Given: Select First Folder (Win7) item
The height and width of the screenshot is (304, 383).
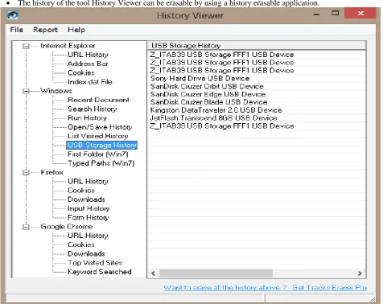Looking at the screenshot, I should coord(98,154).
